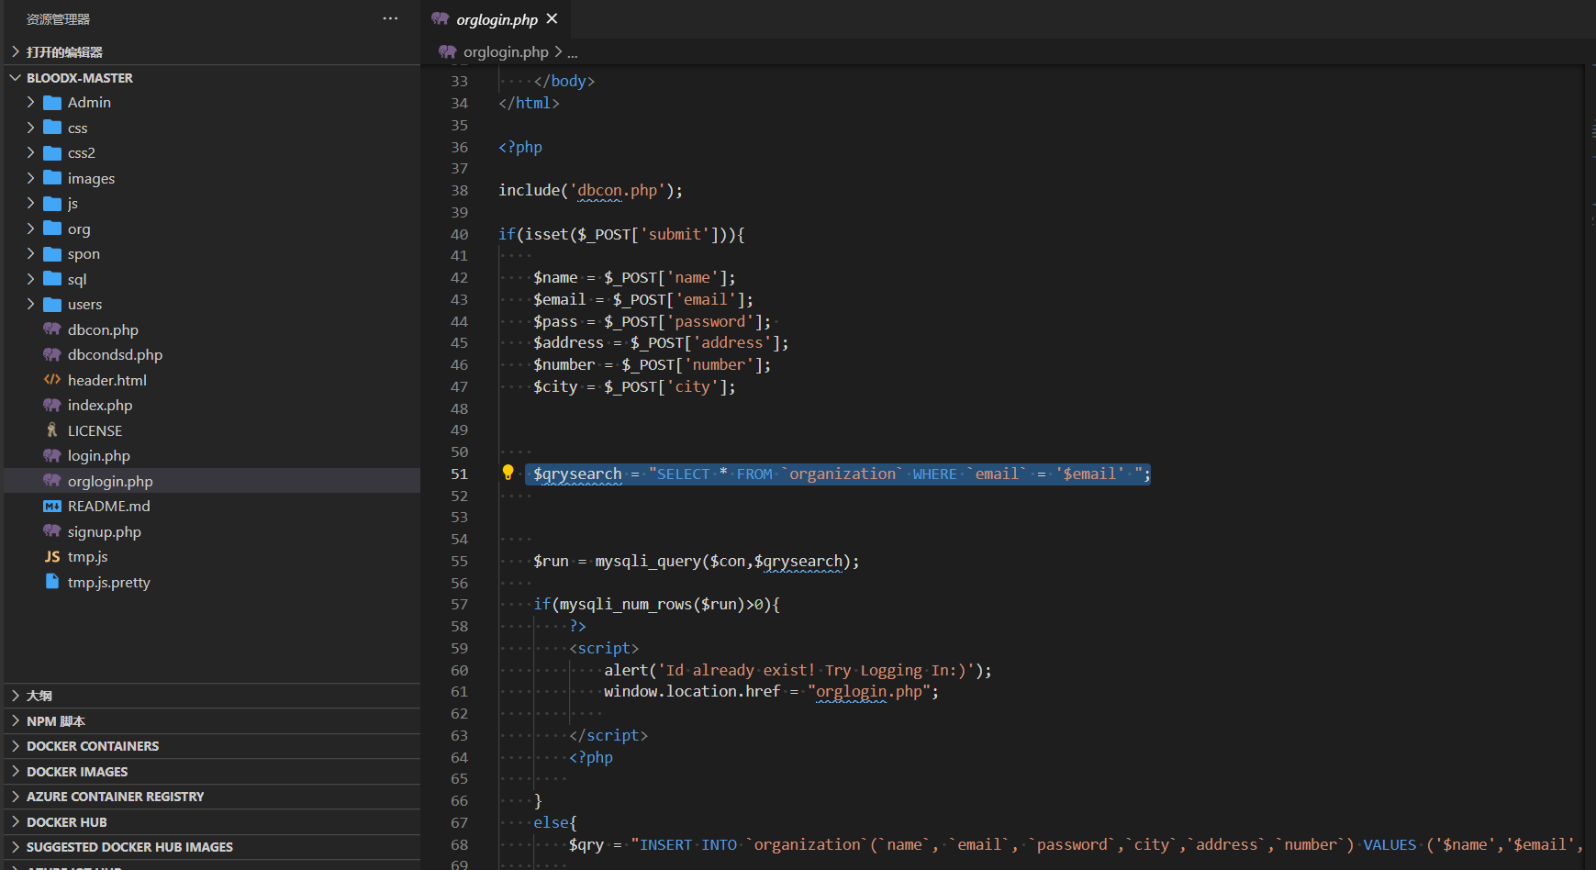Click the PHP icon in breadcrumb bar
Image resolution: width=1596 pixels, height=870 pixels.
447,51
